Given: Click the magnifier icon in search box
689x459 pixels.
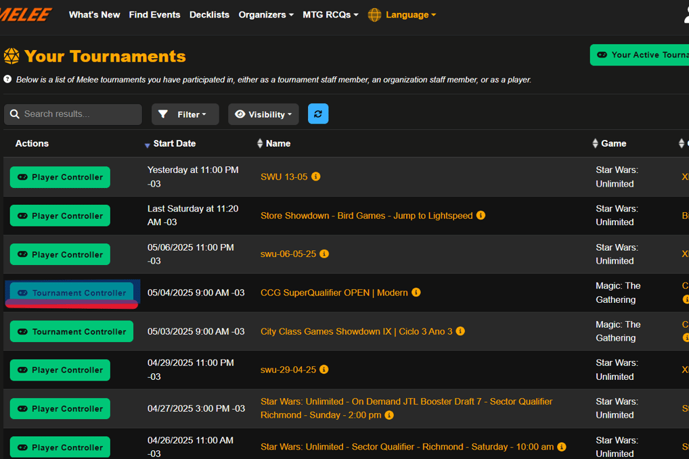Looking at the screenshot, I should coord(14,114).
